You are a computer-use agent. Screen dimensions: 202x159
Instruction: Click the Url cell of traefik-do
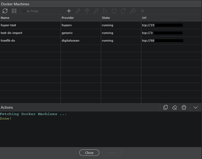[x=171, y=41]
